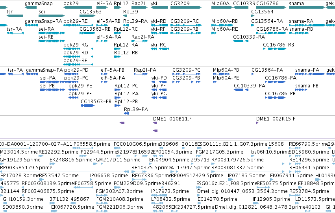The image size is (335, 213).
Task: Select protein label snama-PA
Action: coord(307,70)
